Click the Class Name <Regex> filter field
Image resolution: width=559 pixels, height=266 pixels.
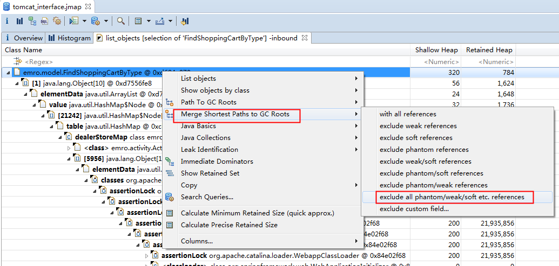click(x=206, y=61)
